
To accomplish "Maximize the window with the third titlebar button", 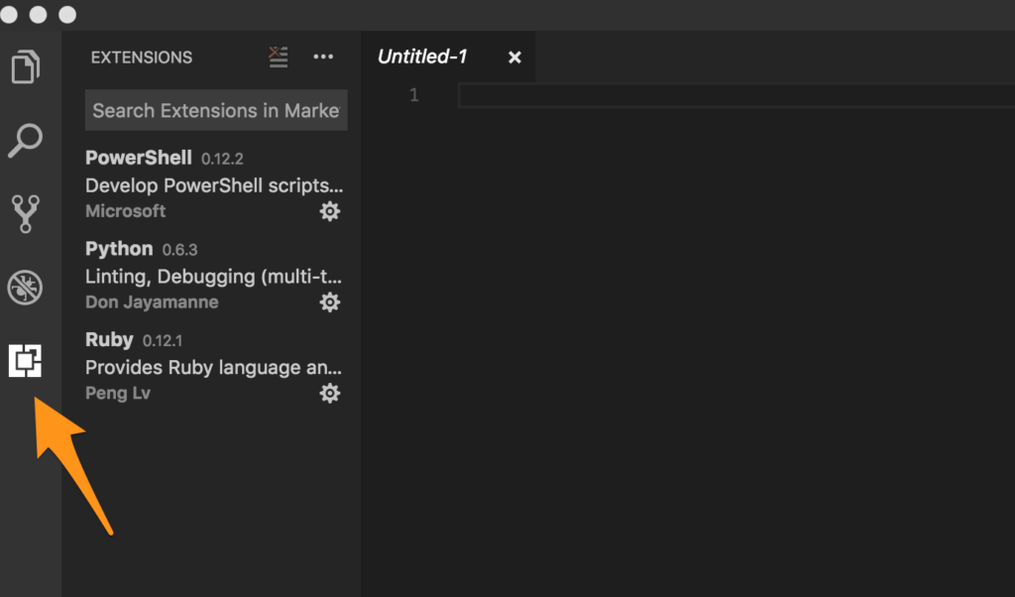I will 67,15.
